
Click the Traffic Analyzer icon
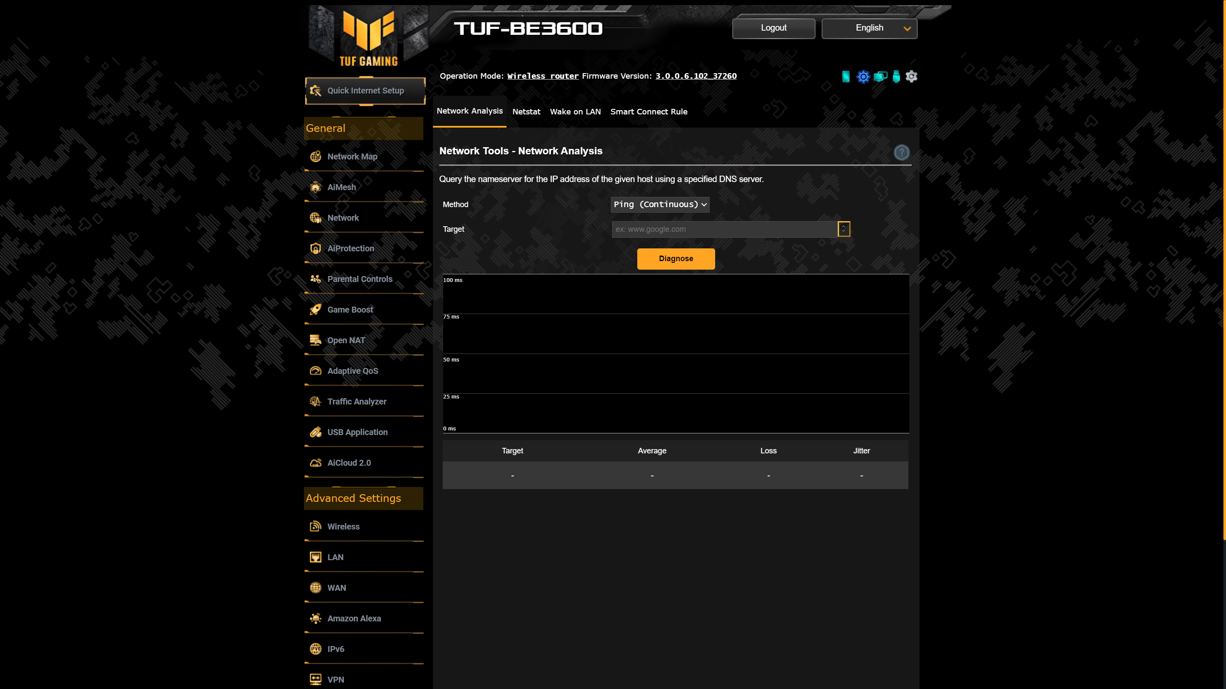pyautogui.click(x=316, y=401)
